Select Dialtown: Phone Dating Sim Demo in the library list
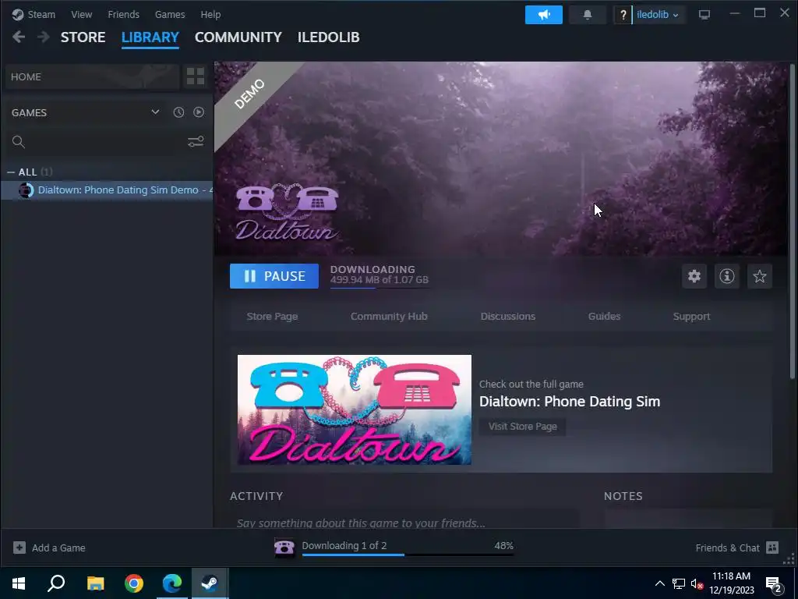This screenshot has height=599, width=798. (x=107, y=190)
